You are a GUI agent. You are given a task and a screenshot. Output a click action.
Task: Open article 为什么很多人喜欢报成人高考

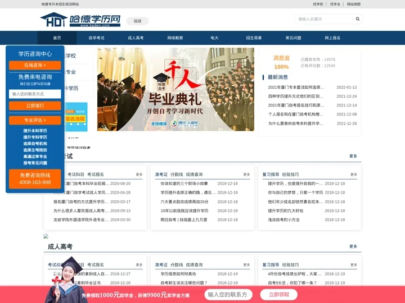(81, 211)
